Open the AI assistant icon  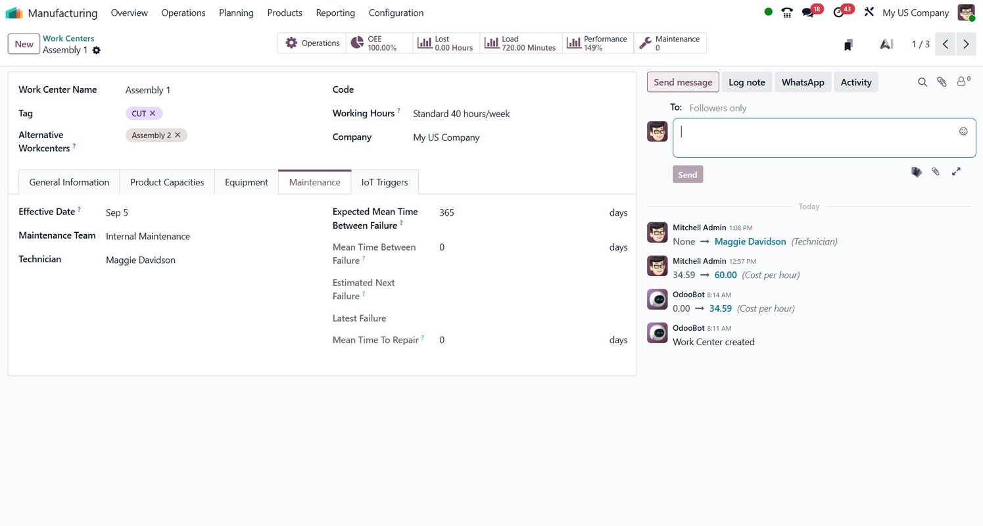886,44
